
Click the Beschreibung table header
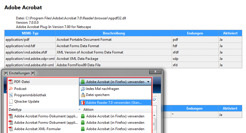(114, 33)
